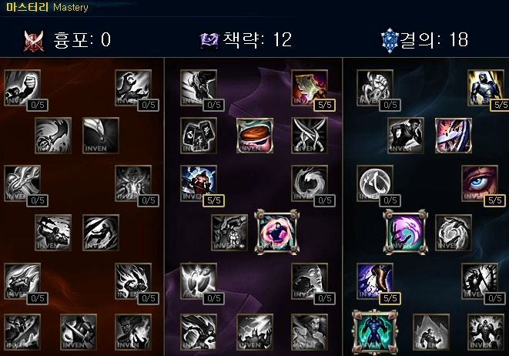Click the red Ferocity (흉포) crossed-swords emblem
The width and height of the screenshot is (509, 356).
(33, 41)
